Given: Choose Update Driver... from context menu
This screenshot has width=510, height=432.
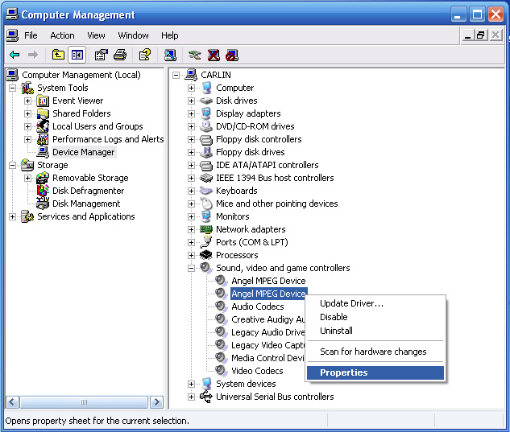Looking at the screenshot, I should point(375,303).
